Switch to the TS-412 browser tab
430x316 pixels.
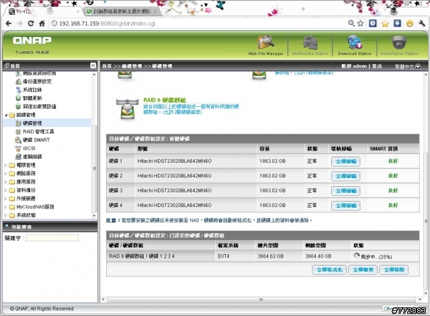coord(42,11)
